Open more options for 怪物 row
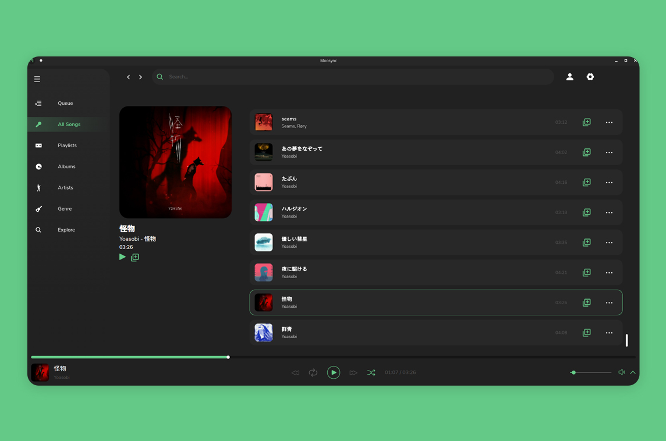The width and height of the screenshot is (666, 441). click(609, 303)
